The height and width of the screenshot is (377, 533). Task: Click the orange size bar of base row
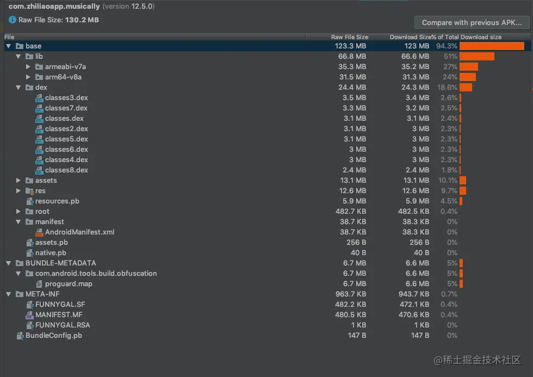pyautogui.click(x=492, y=46)
